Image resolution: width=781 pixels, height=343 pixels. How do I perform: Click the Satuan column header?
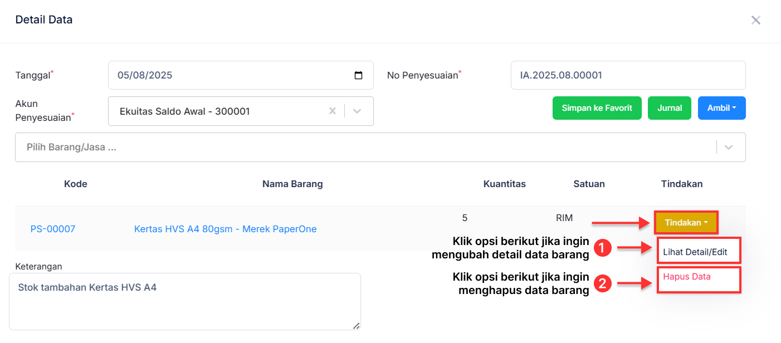pos(589,184)
